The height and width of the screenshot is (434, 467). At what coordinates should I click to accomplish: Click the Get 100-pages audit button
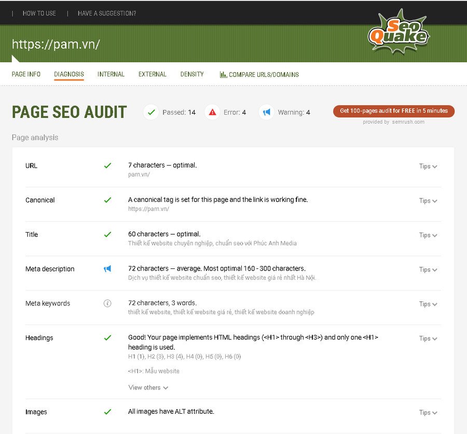pyautogui.click(x=393, y=111)
